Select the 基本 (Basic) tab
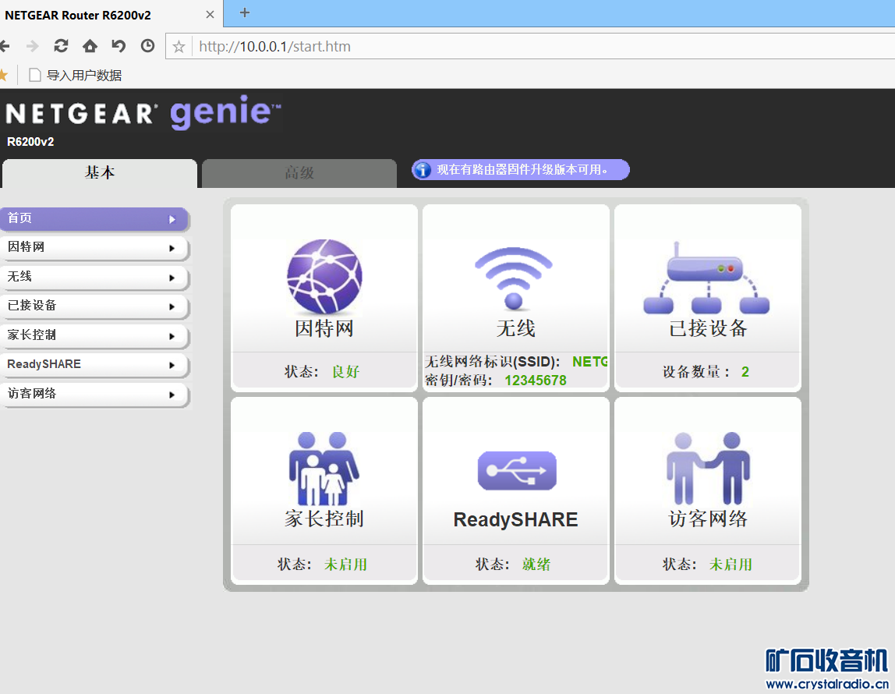895x694 pixels. tap(100, 173)
